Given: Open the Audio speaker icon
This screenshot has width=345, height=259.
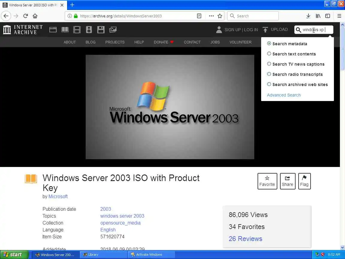Looking at the screenshot, I should point(89,29).
